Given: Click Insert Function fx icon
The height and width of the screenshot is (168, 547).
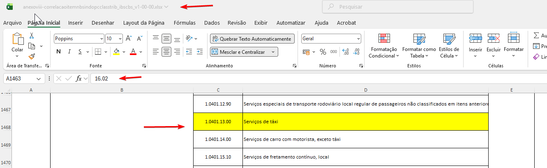Looking at the screenshot, I should [x=78, y=78].
